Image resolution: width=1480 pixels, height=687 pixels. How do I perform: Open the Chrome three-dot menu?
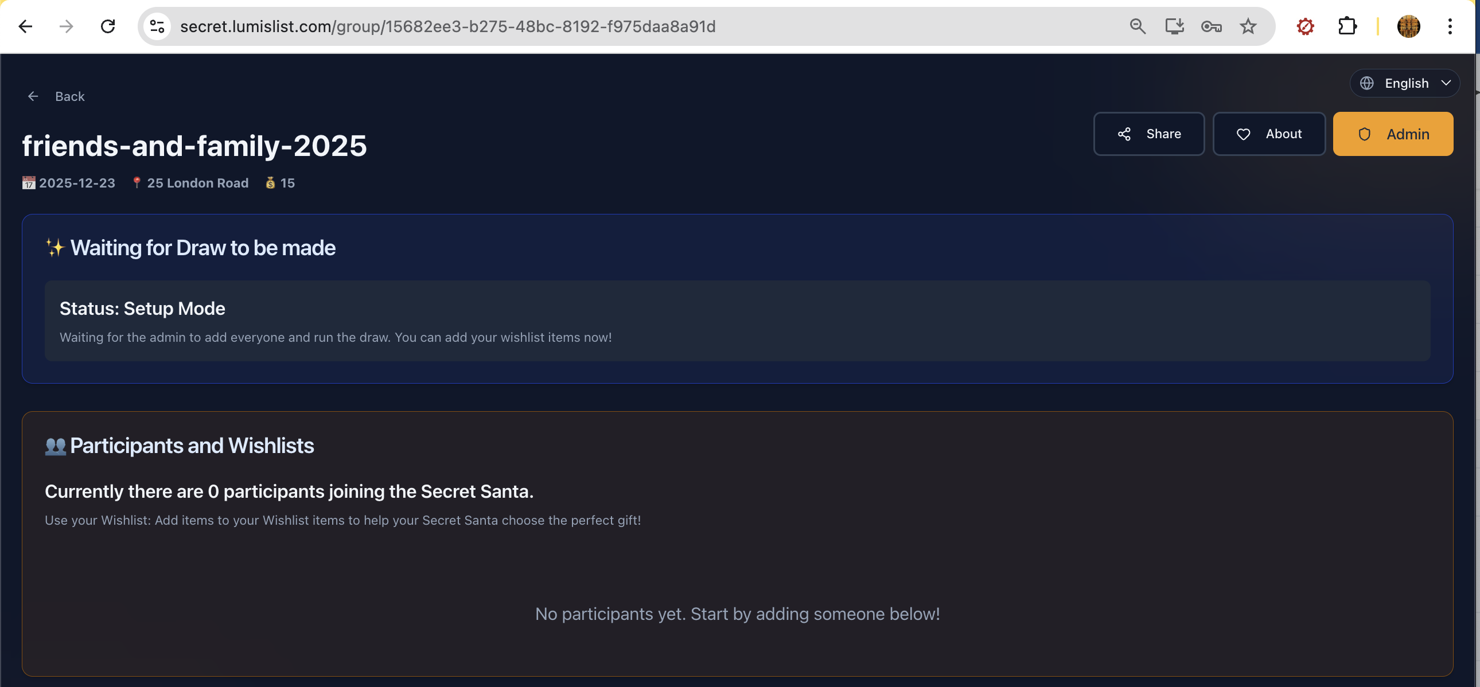tap(1450, 26)
